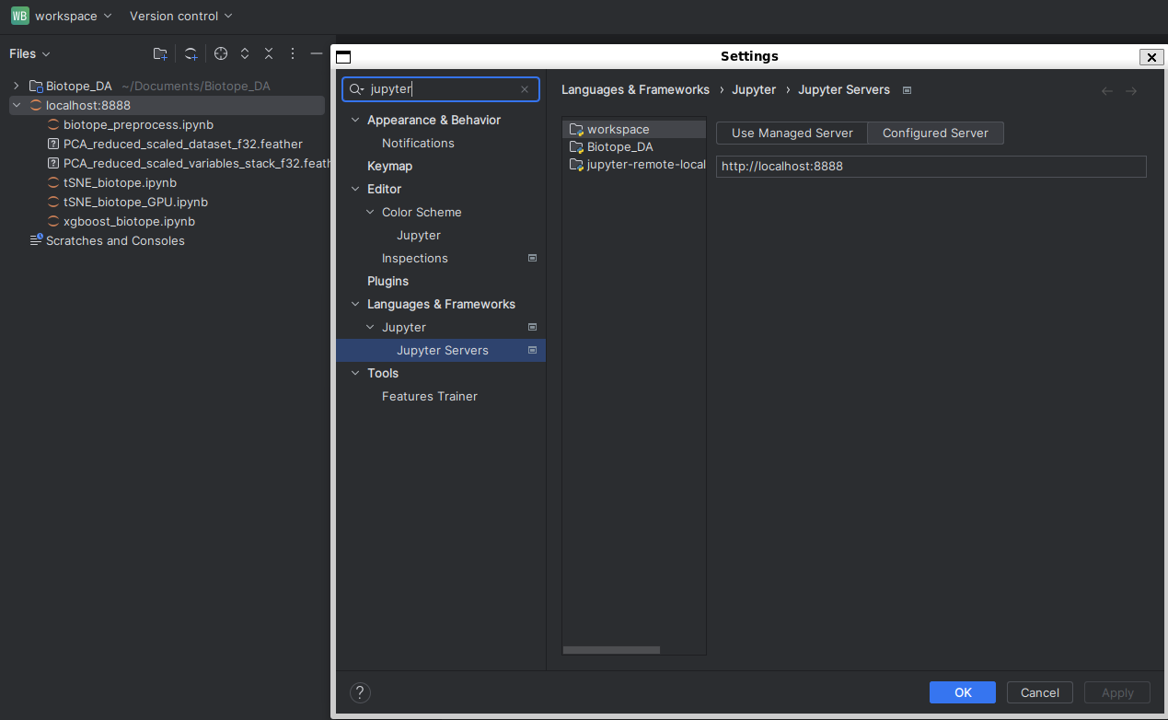
Task: Collapse the Appearance & Behavior settings section
Action: click(x=356, y=121)
